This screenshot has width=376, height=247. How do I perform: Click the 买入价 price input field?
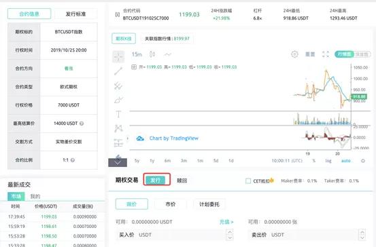pyautogui.click(x=175, y=235)
